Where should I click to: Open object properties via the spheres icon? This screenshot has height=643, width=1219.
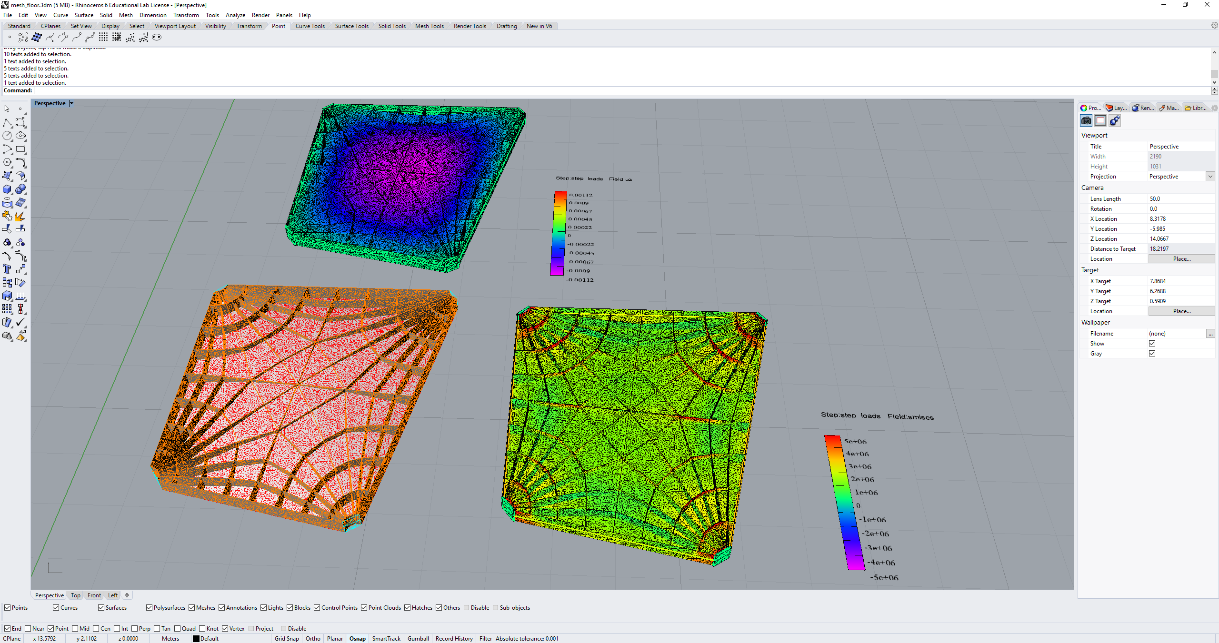pyautogui.click(x=1115, y=120)
